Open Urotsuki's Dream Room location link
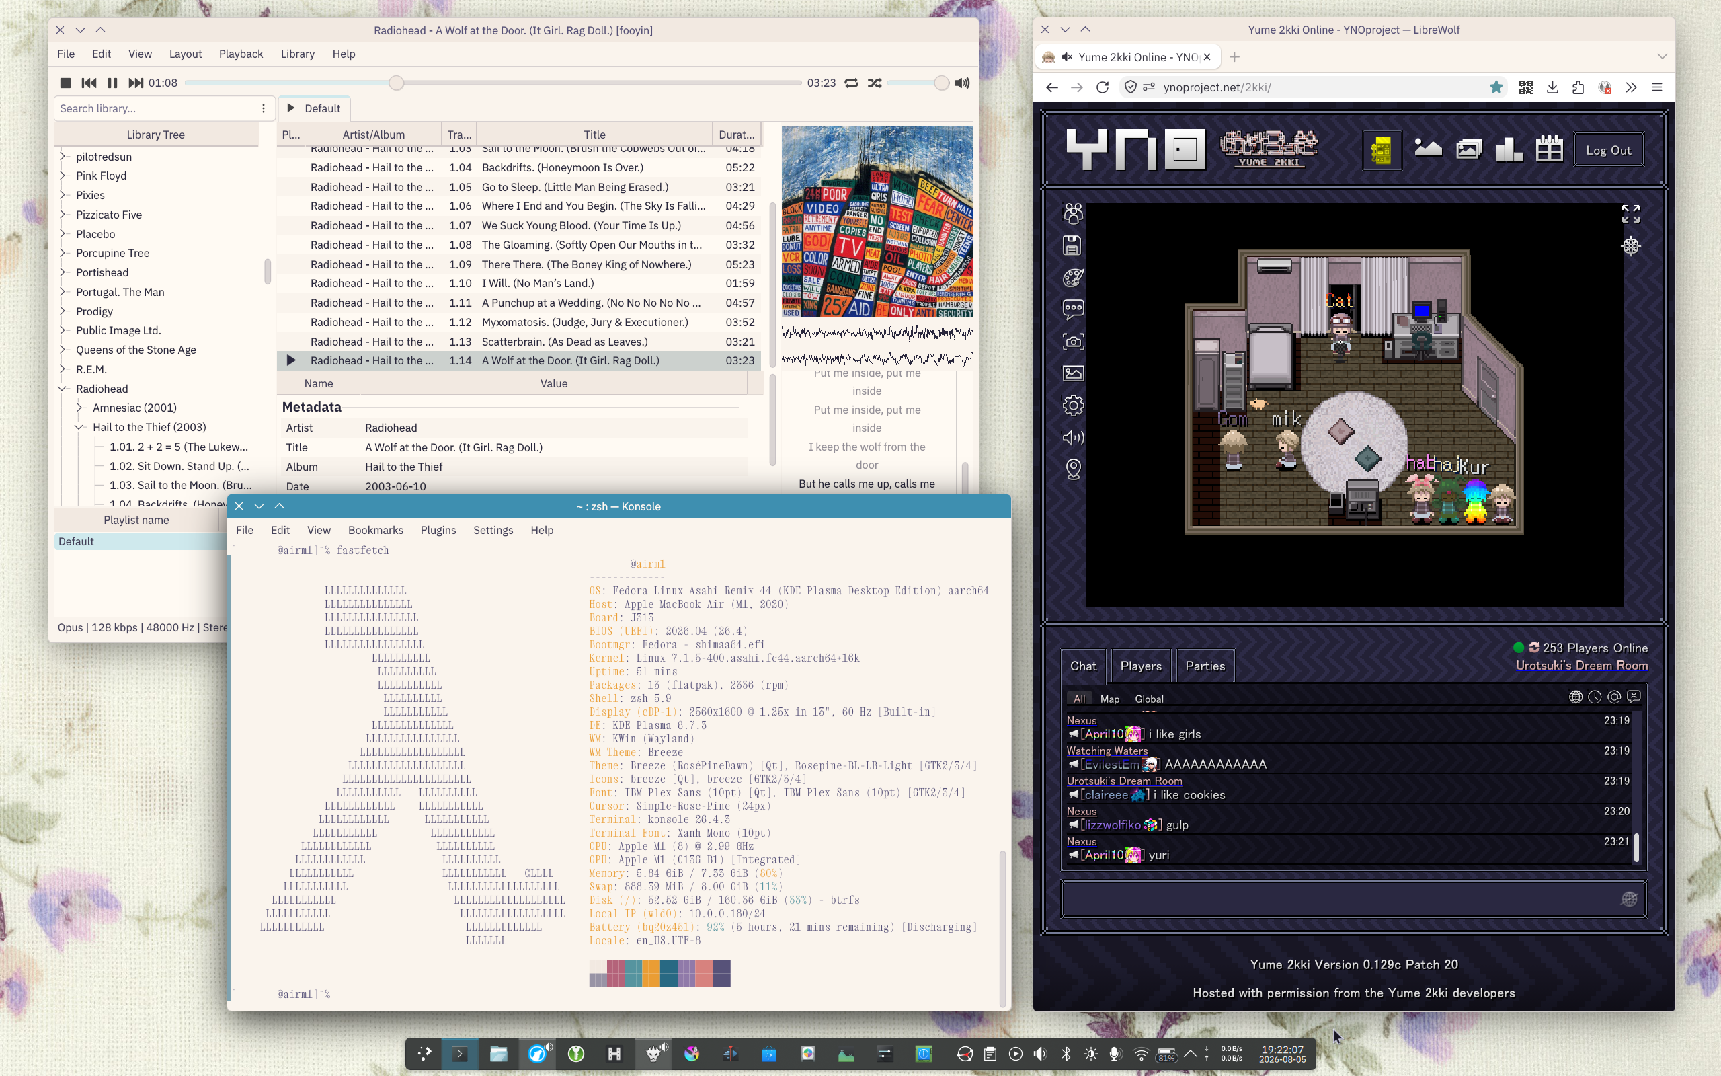The width and height of the screenshot is (1721, 1076). 1582,665
